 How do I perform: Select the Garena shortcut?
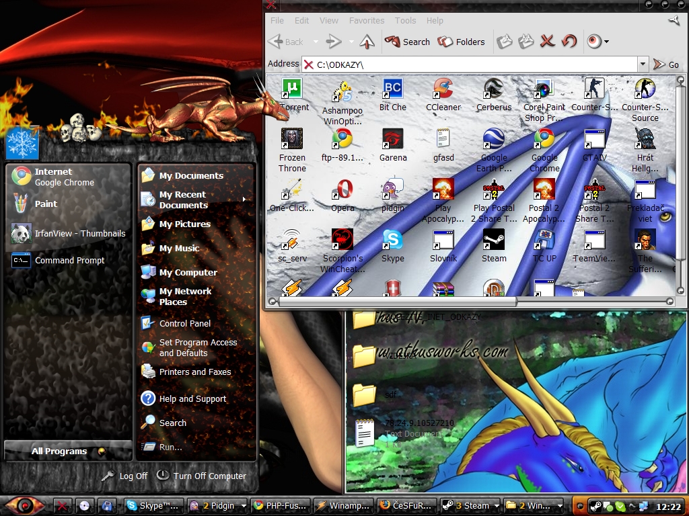393,139
